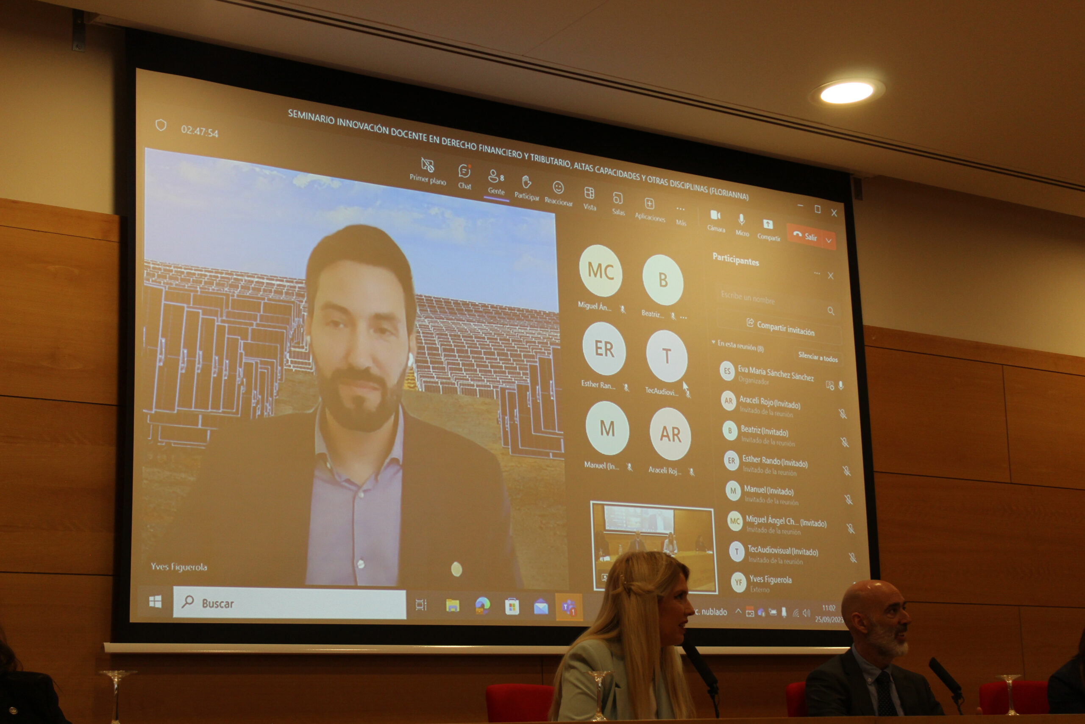The height and width of the screenshot is (724, 1085).
Task: Open the taskbar clock showing 11:02
Action: pos(829,614)
